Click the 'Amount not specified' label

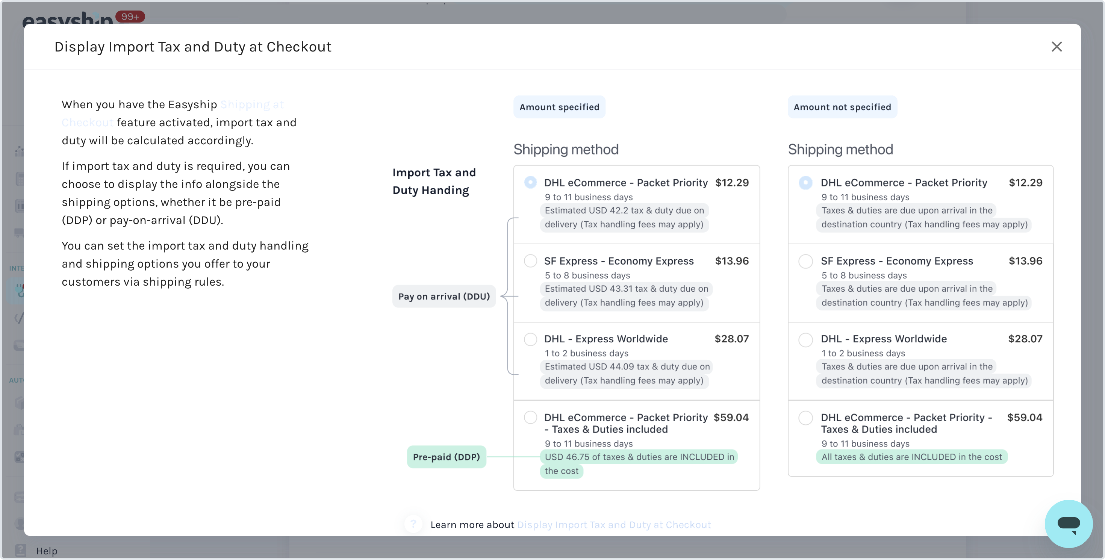click(x=842, y=107)
